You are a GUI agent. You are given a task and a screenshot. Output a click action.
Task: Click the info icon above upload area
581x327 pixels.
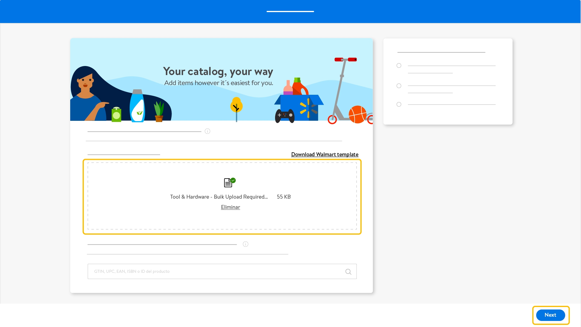207,131
